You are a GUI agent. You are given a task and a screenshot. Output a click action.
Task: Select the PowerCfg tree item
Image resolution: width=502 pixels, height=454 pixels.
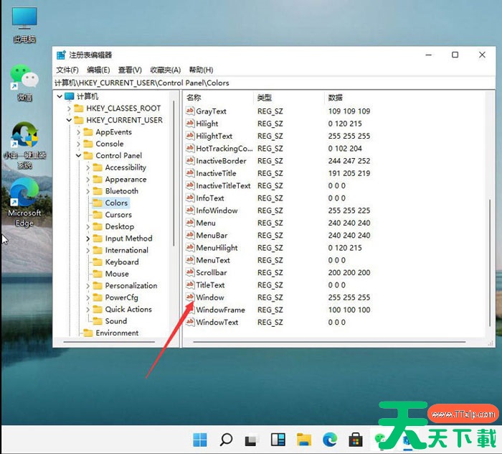(122, 297)
